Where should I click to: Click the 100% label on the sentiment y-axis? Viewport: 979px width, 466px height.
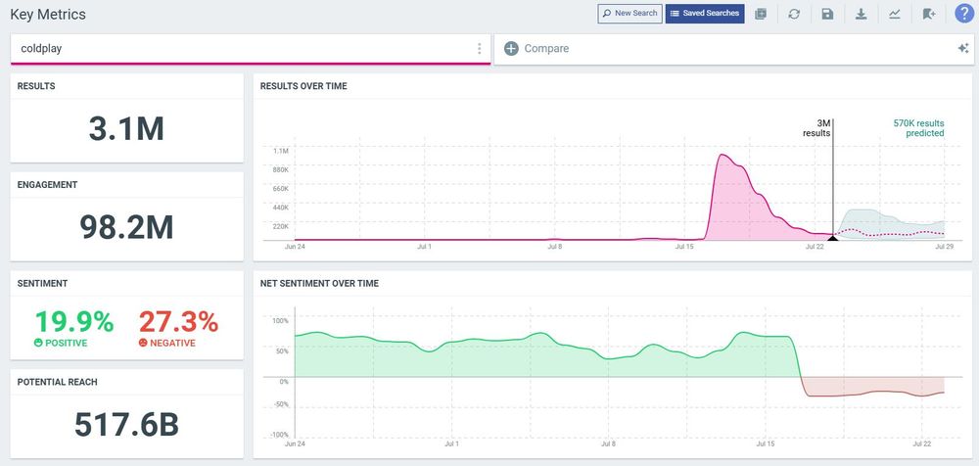click(x=280, y=320)
